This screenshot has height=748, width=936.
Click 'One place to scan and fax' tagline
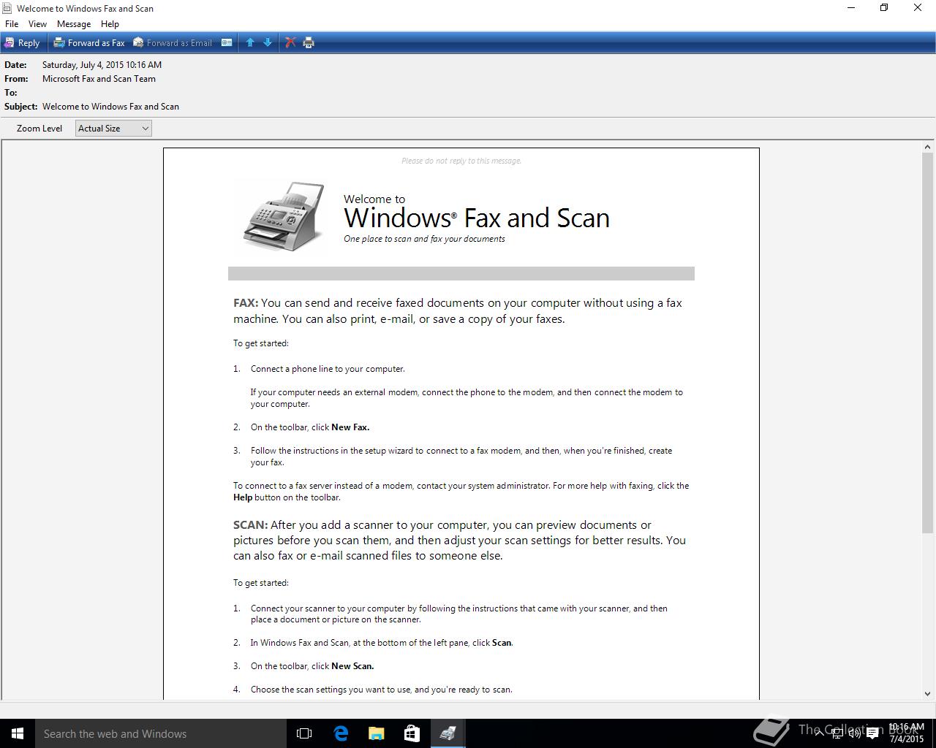pos(424,239)
